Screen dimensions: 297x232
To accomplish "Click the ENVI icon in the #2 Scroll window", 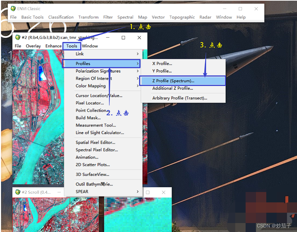I will [18, 192].
